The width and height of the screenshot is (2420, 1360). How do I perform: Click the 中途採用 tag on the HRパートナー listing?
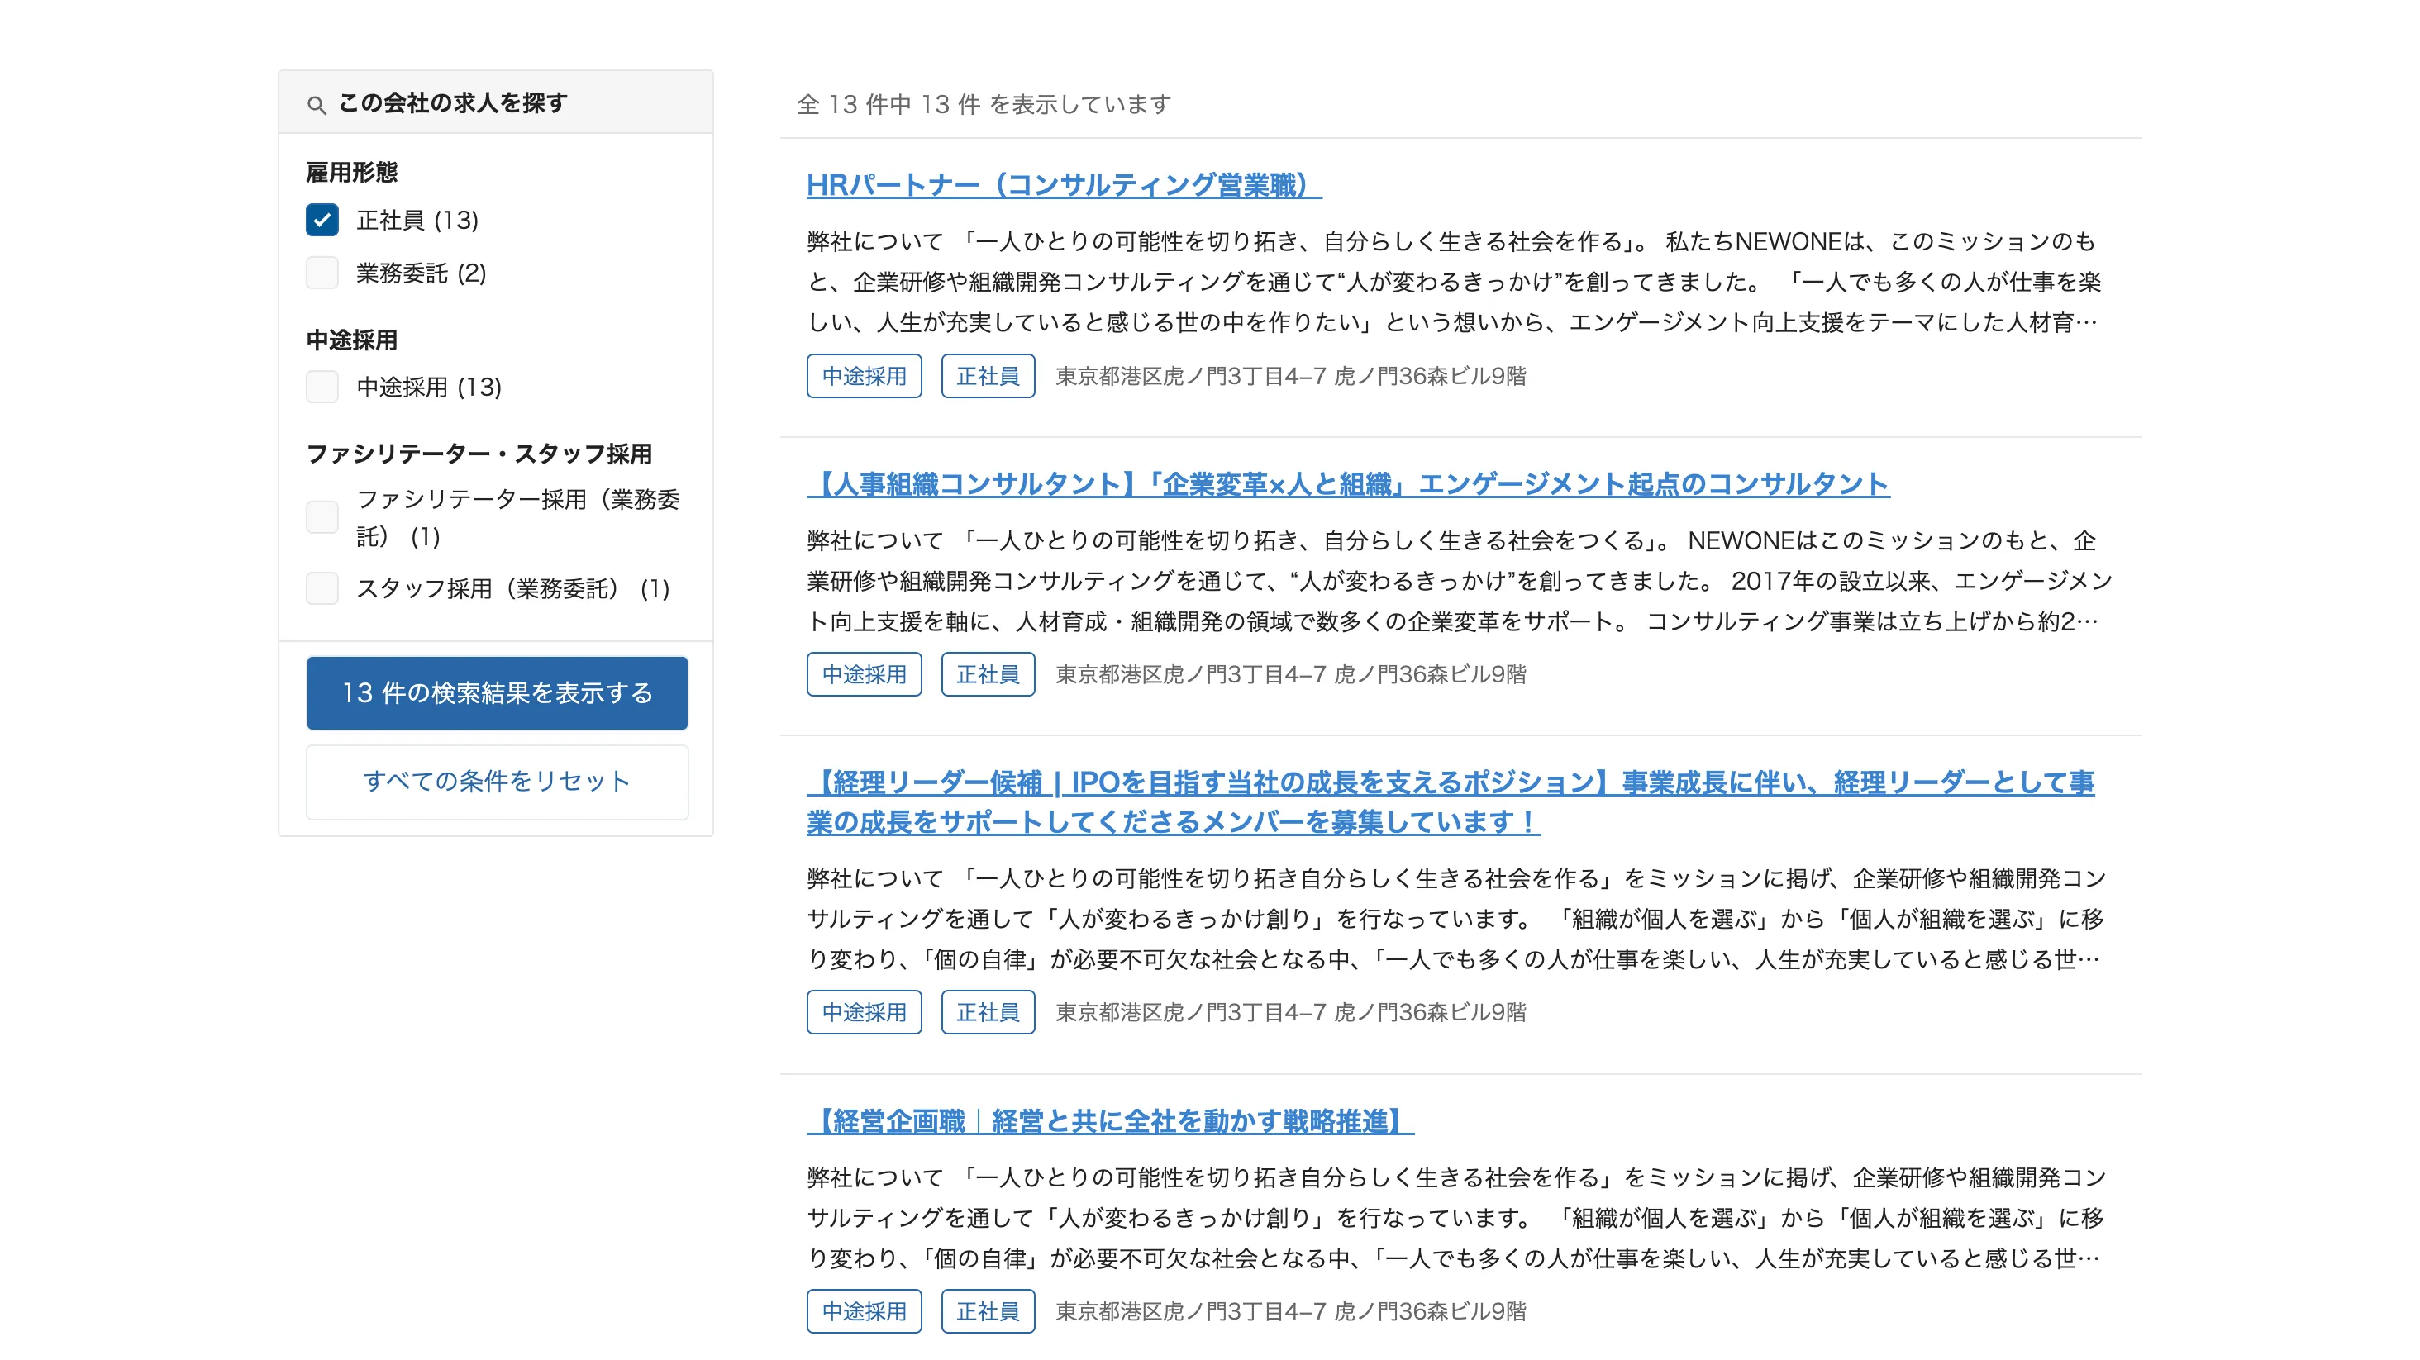(864, 376)
